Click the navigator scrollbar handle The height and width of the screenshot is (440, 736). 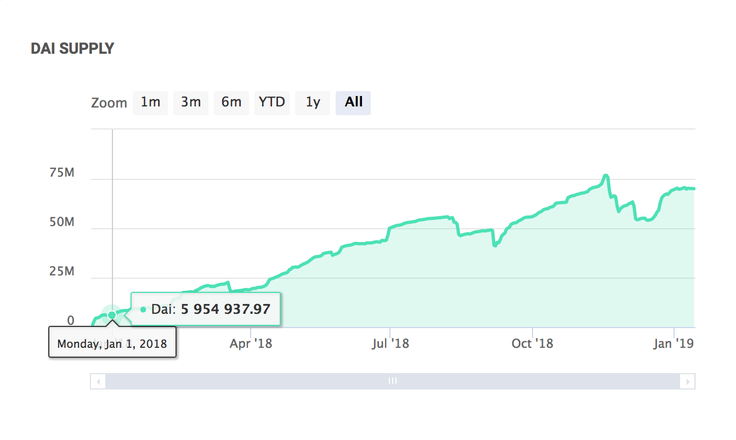(393, 381)
